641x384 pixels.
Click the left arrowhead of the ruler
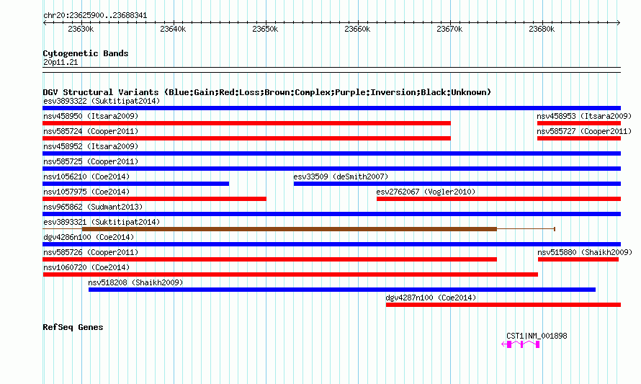point(45,23)
